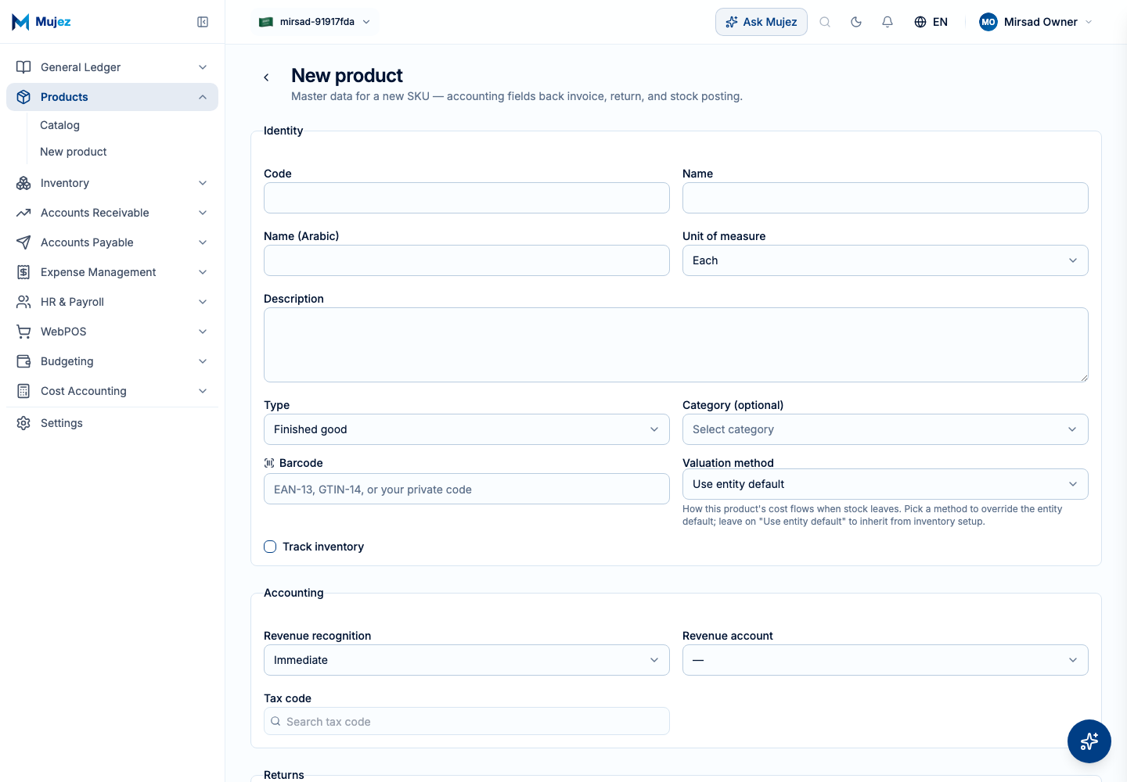Enable Track inventory checkbox
This screenshot has width=1127, height=782.
[270, 547]
